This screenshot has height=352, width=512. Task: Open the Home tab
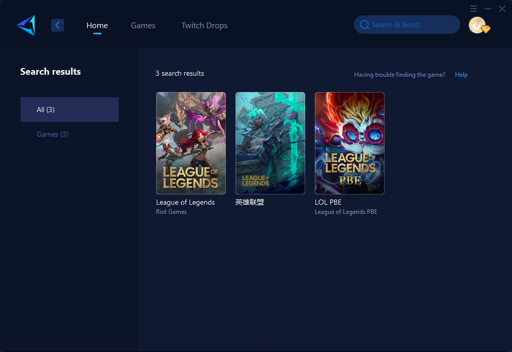[97, 25]
